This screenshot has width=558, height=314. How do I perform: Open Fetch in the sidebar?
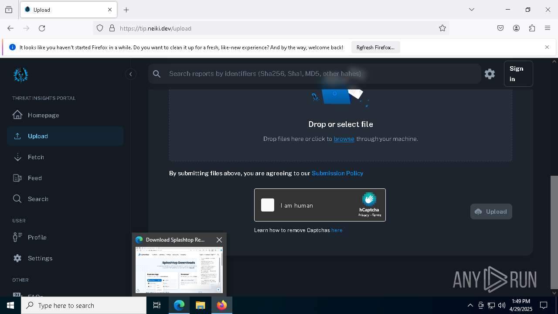click(x=65, y=157)
